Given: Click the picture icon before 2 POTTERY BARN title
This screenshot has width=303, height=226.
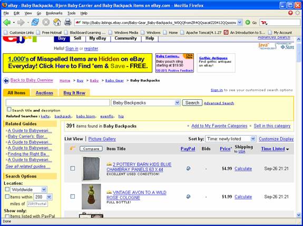Looking at the screenshot, I should [x=109, y=164].
